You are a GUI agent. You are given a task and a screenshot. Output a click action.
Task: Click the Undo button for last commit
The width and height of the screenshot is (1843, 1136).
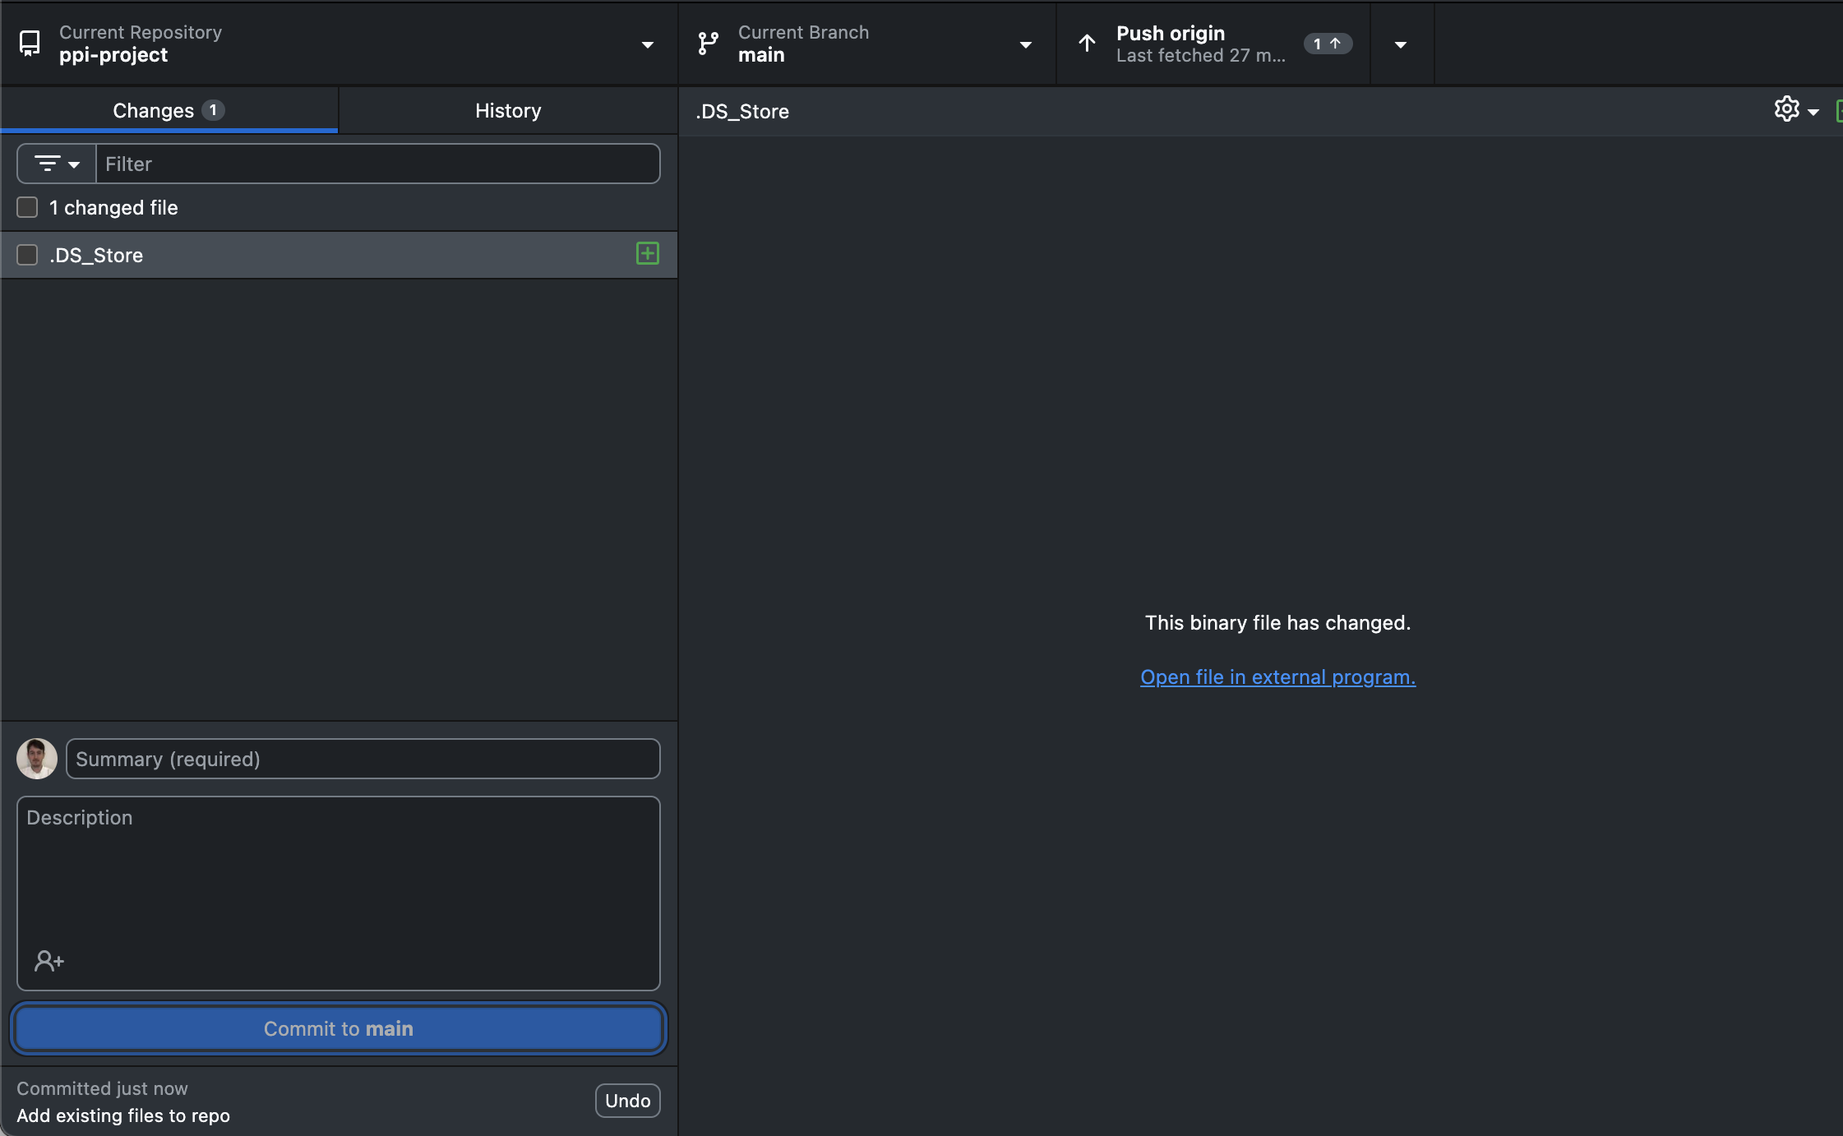(x=627, y=1101)
